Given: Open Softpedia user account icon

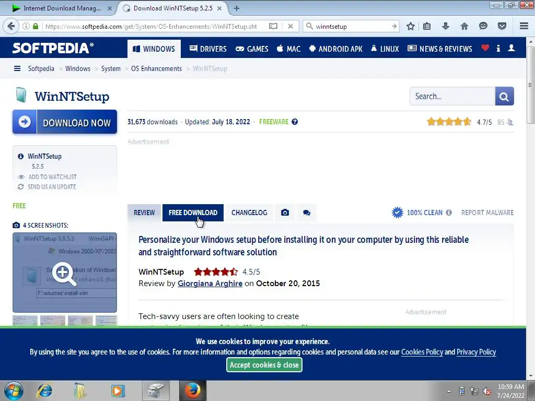Looking at the screenshot, I should [511, 48].
